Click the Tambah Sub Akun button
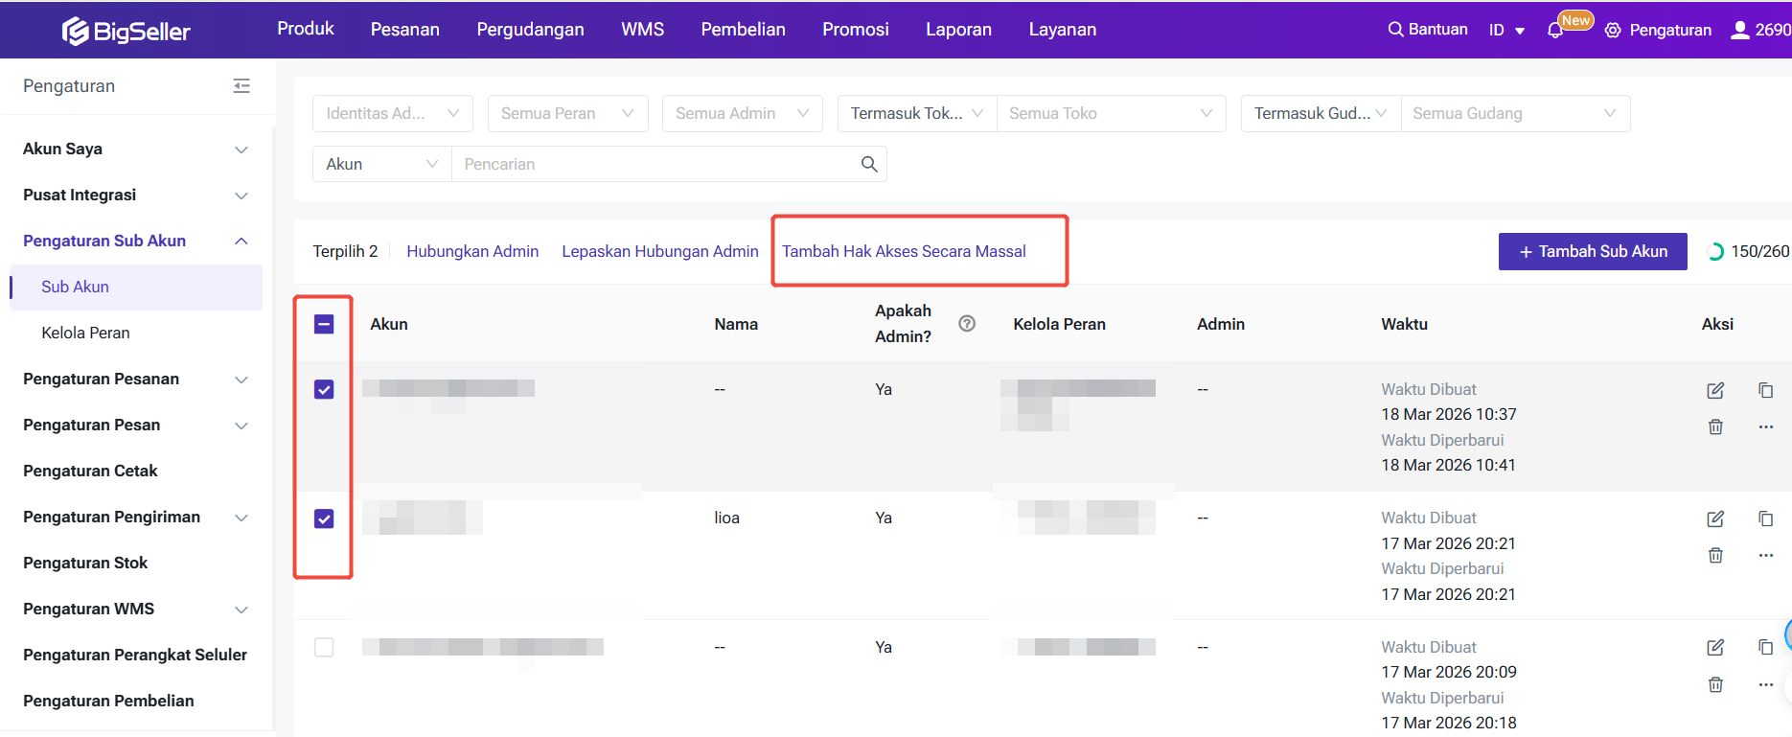The height and width of the screenshot is (737, 1792). (1592, 251)
